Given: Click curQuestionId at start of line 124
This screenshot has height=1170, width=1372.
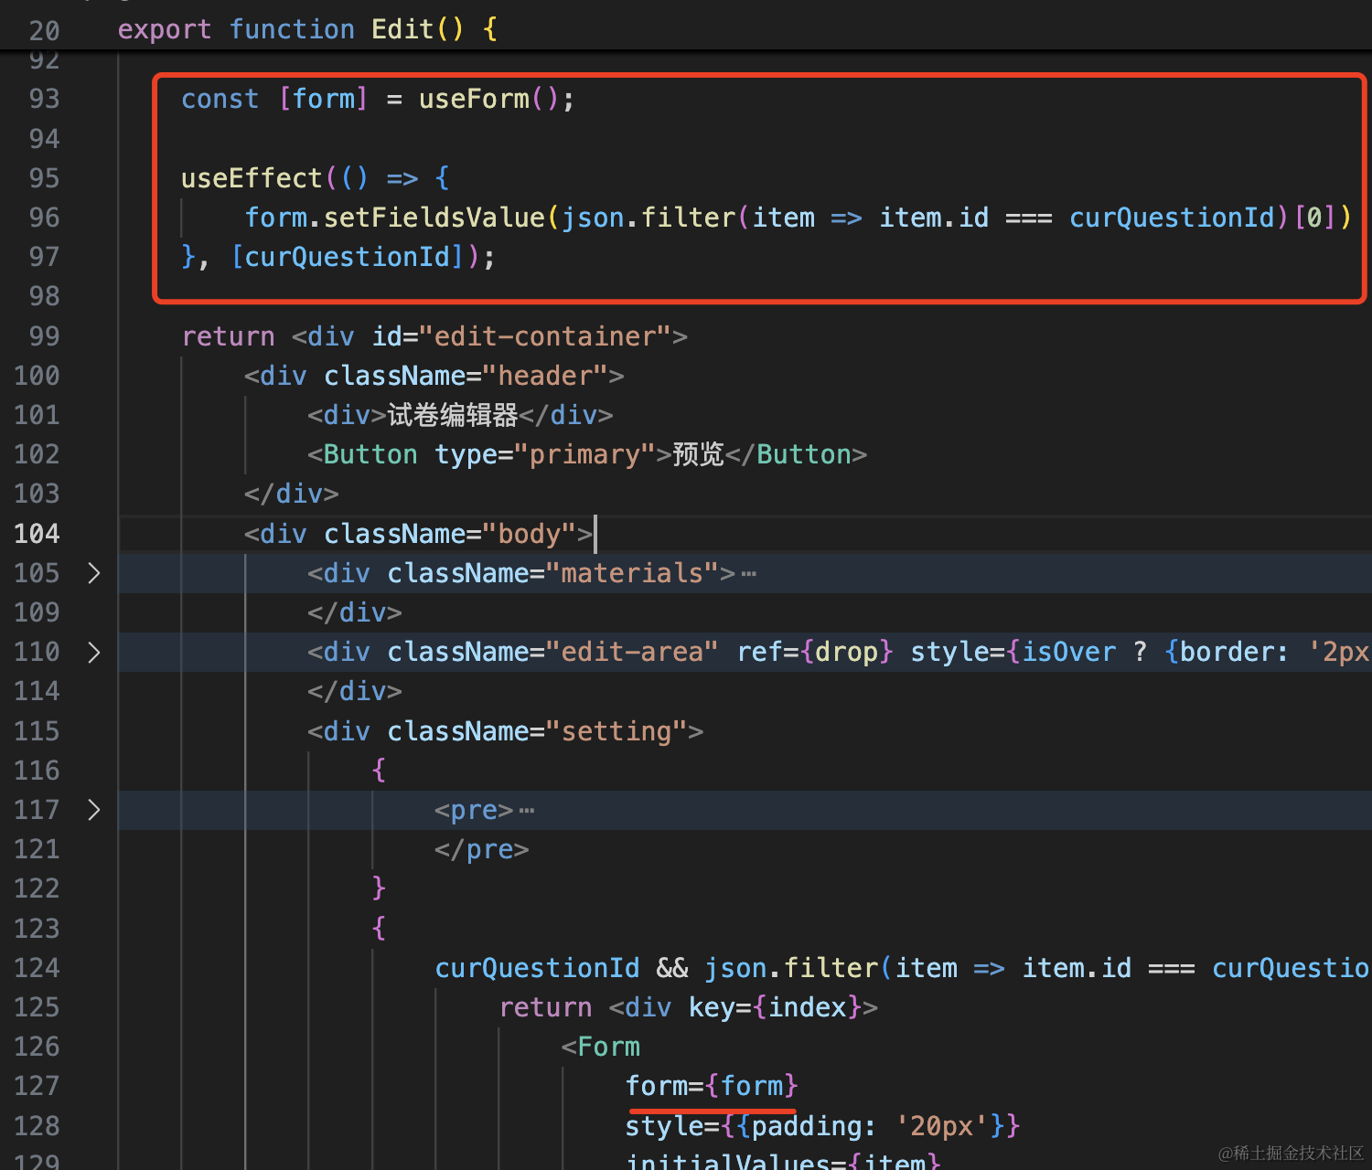Looking at the screenshot, I should click(537, 968).
